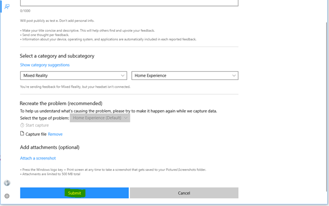329x206 pixels.
Task: Click the Capture file label text
Action: pyautogui.click(x=36, y=134)
